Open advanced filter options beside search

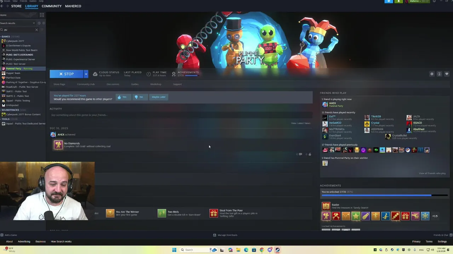tap(42, 30)
